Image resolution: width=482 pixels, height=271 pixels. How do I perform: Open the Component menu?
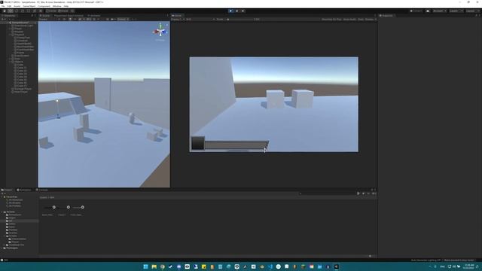[x=44, y=6]
